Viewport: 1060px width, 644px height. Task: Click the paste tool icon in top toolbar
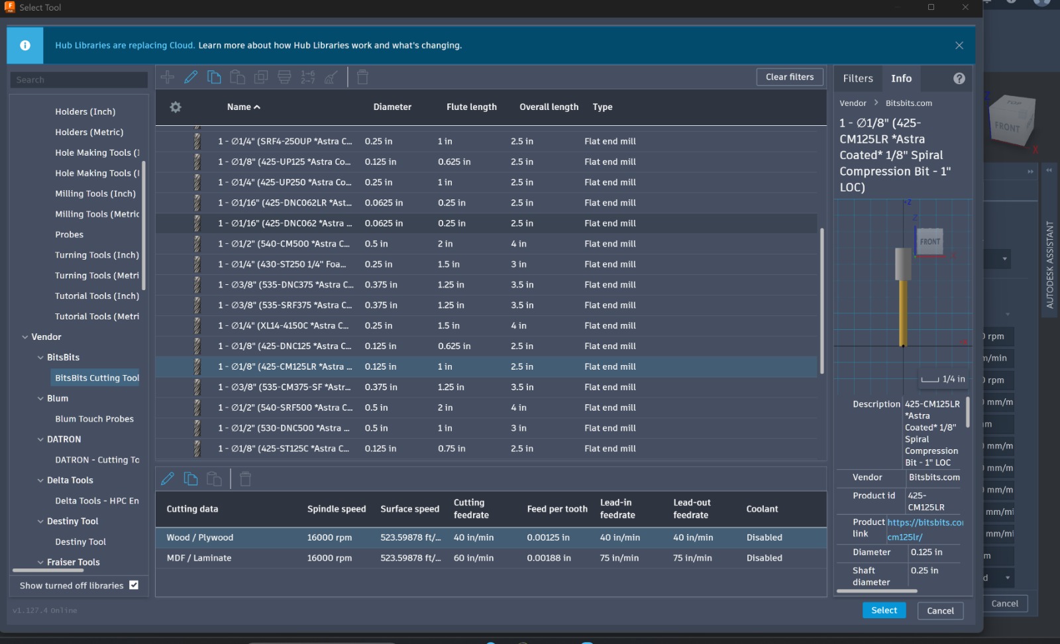237,78
